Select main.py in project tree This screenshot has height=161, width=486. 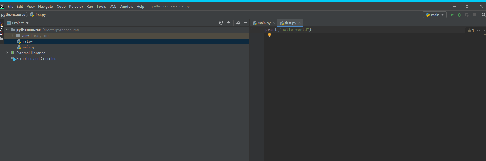point(28,47)
